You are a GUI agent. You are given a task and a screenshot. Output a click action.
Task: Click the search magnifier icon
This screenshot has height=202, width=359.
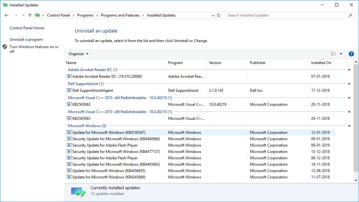click(350, 15)
